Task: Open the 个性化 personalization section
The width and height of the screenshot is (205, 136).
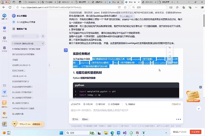Action: tap(4, 39)
